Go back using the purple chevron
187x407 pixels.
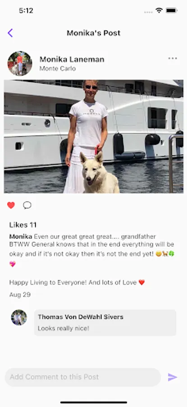coord(10,33)
